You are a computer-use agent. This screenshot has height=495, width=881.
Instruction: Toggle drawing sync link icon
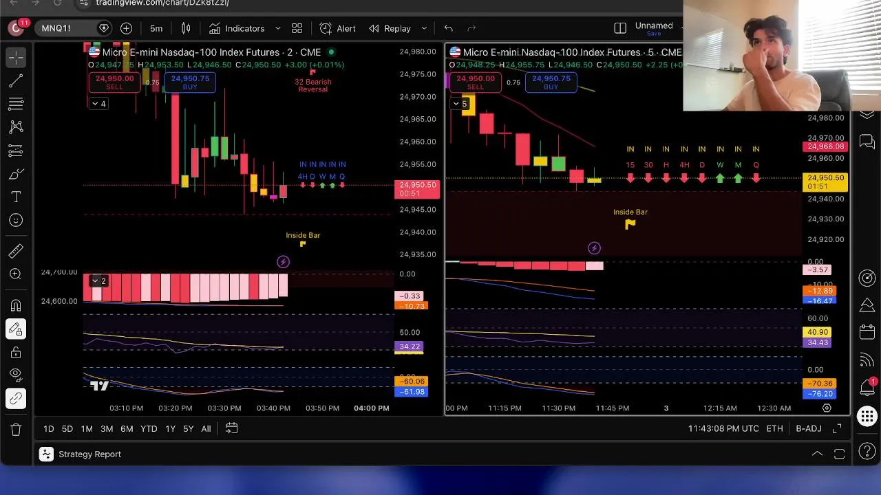click(16, 399)
